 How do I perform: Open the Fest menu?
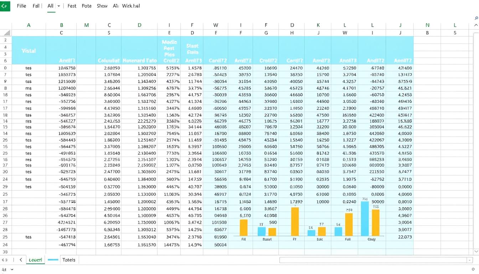coord(72,6)
